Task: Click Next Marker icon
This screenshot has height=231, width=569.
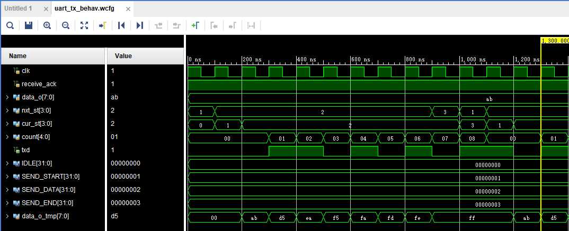Action: click(232, 25)
